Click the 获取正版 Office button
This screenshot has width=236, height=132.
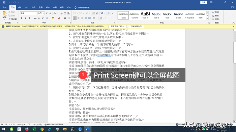pos(118,27)
